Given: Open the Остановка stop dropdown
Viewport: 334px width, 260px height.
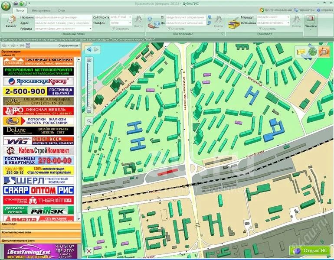Looking at the screenshot, I should tap(288, 23).
